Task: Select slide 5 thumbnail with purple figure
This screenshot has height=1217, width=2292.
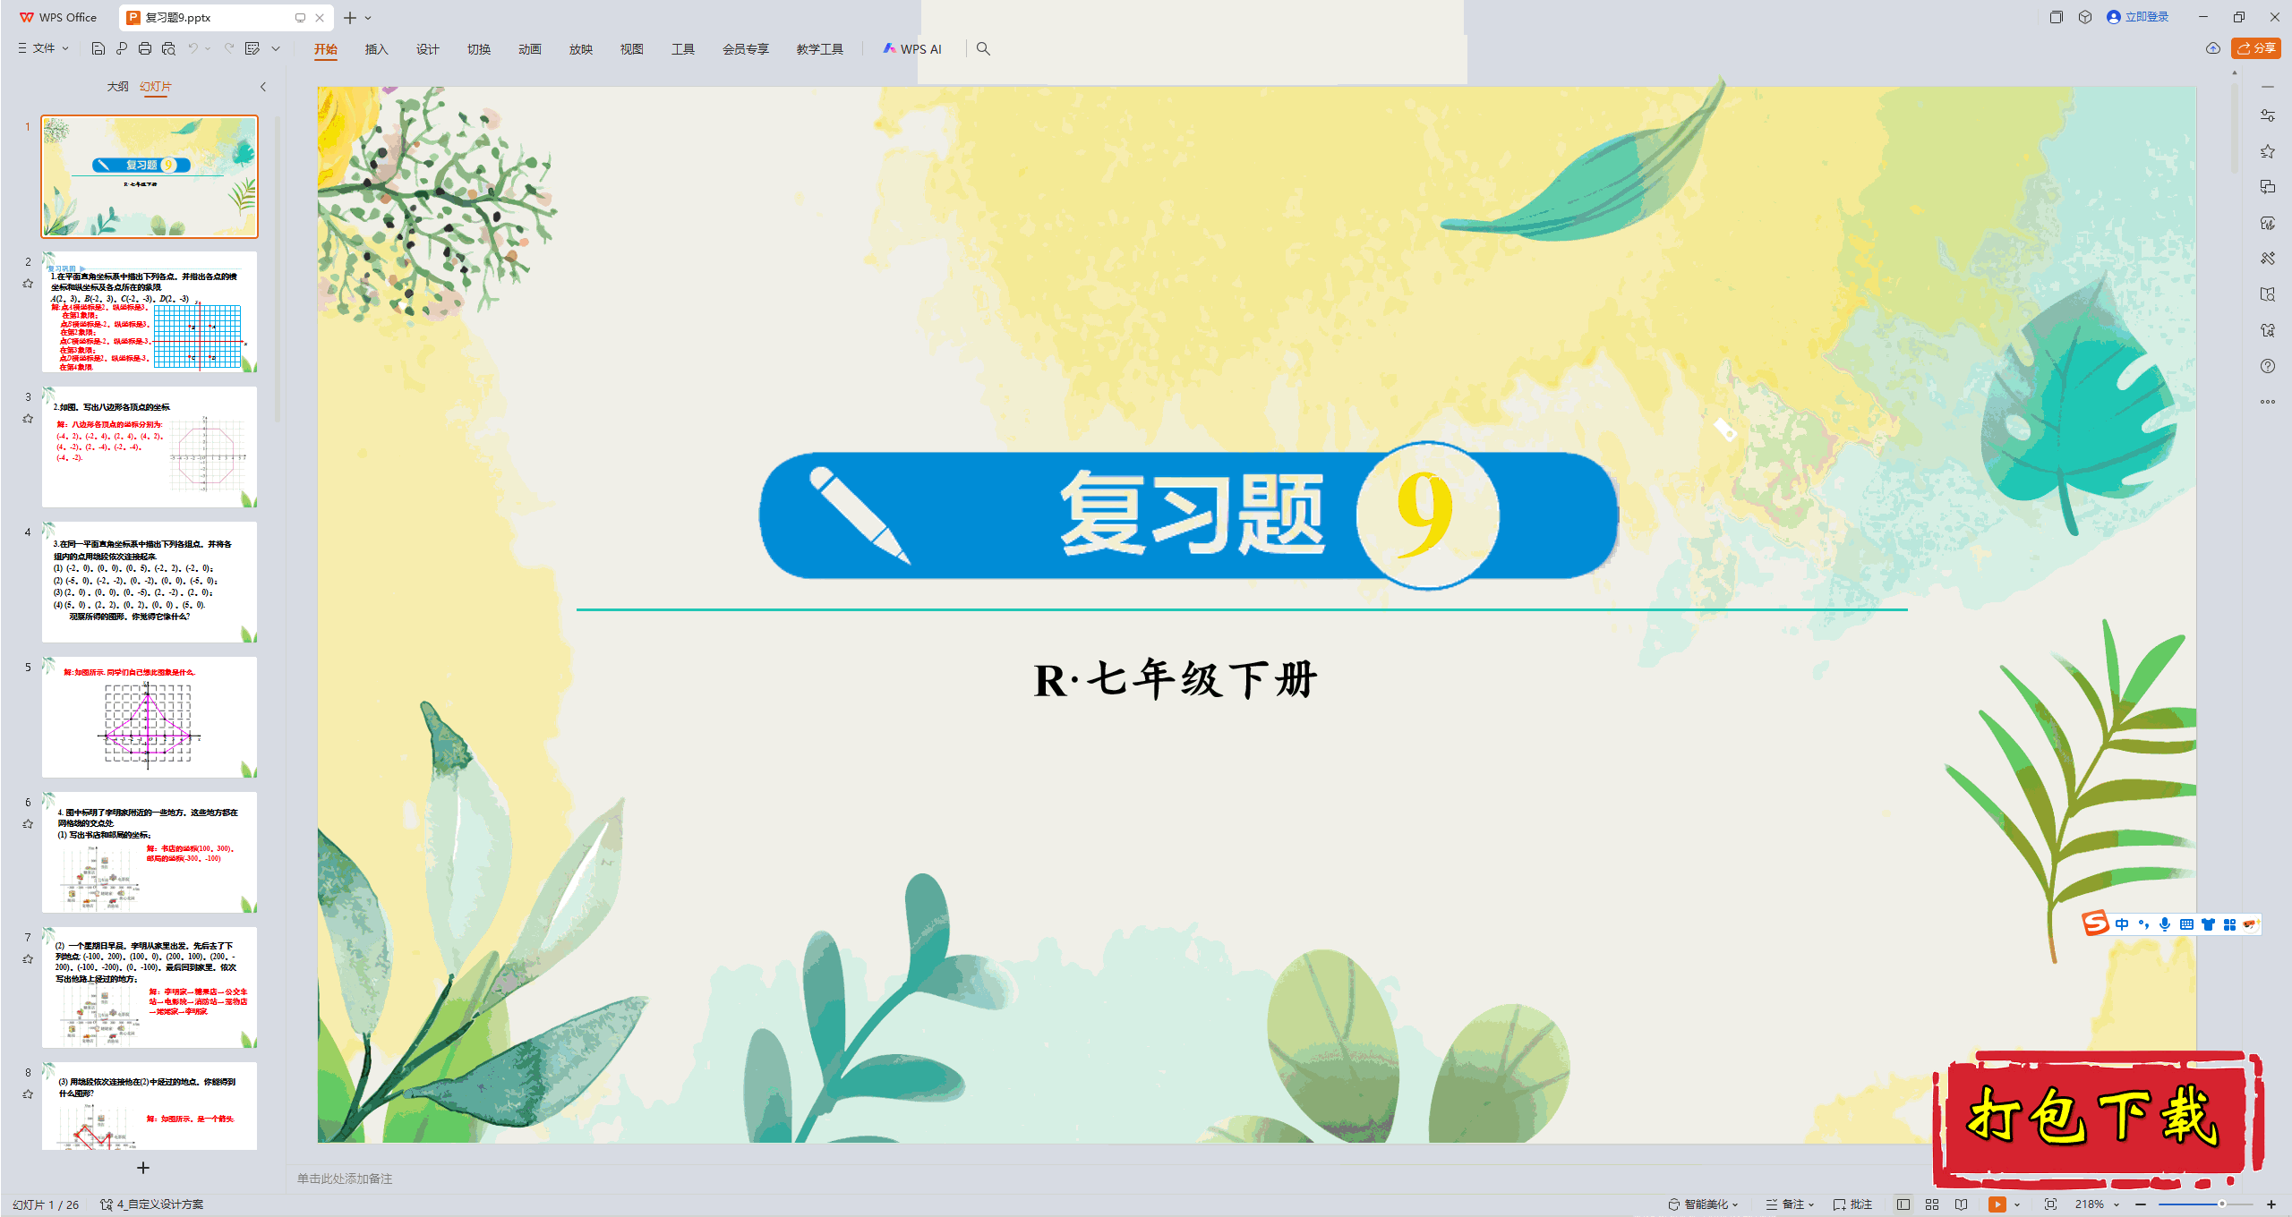Action: 150,717
